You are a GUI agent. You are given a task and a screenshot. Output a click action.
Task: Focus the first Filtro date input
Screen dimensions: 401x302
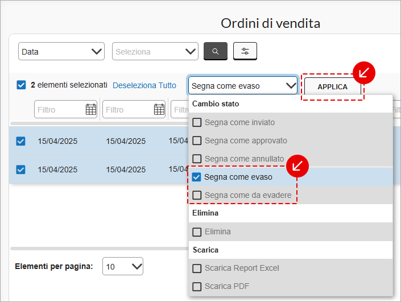click(x=65, y=109)
